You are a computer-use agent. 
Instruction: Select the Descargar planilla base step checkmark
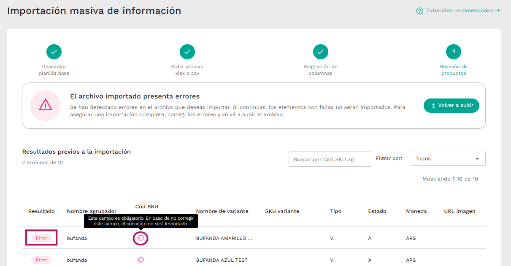(54, 52)
